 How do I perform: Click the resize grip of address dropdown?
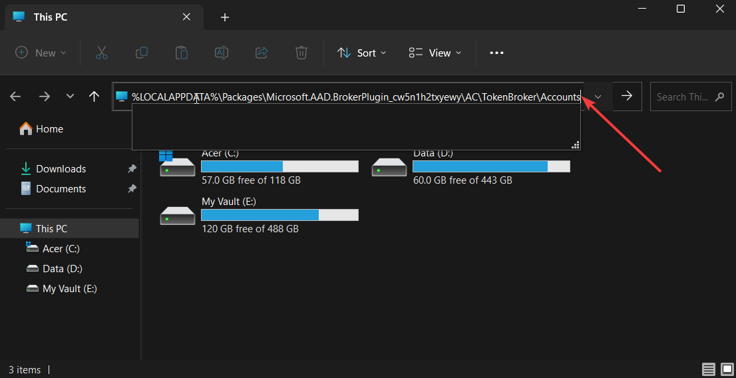coord(576,145)
